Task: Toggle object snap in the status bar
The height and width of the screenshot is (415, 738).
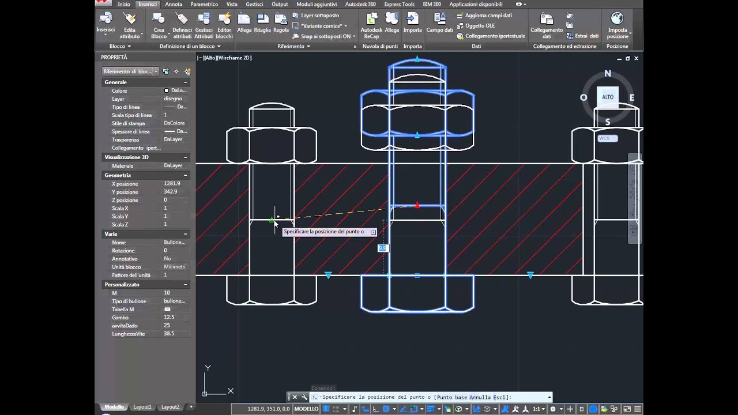Action: click(x=415, y=409)
